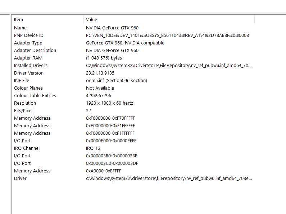Click 'oem5.inf (Section096 section)' value

tap(116, 80)
